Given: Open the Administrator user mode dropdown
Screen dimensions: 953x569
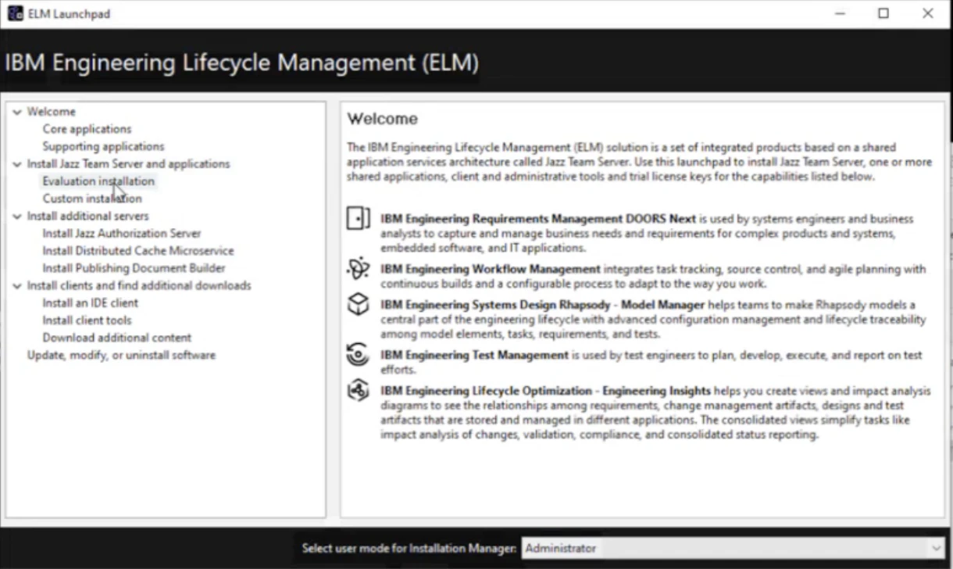Looking at the screenshot, I should [x=733, y=548].
